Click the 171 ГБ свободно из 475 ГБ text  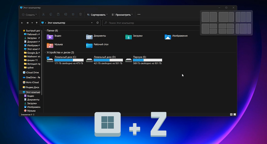click(69, 63)
